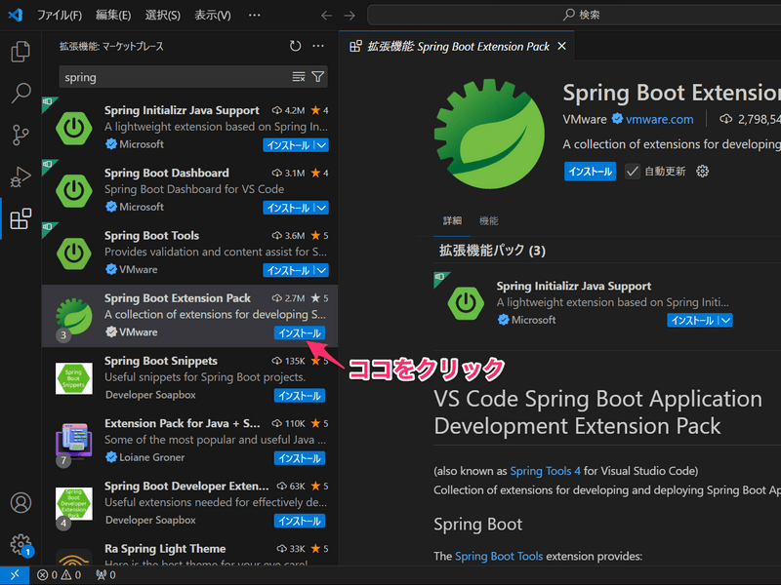
Task: Open extension settings gear beside auto update
Action: point(702,172)
